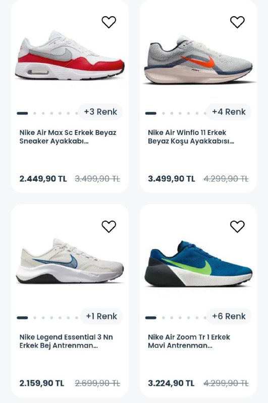Open Nike Legend Essential 3 Nn title
268x403 pixels.
pos(66,341)
